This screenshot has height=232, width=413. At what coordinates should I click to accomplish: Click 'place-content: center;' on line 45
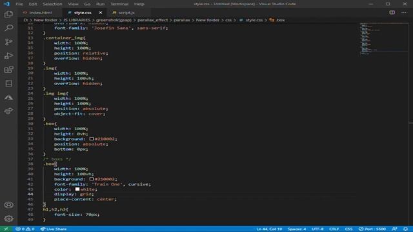tap(85, 199)
